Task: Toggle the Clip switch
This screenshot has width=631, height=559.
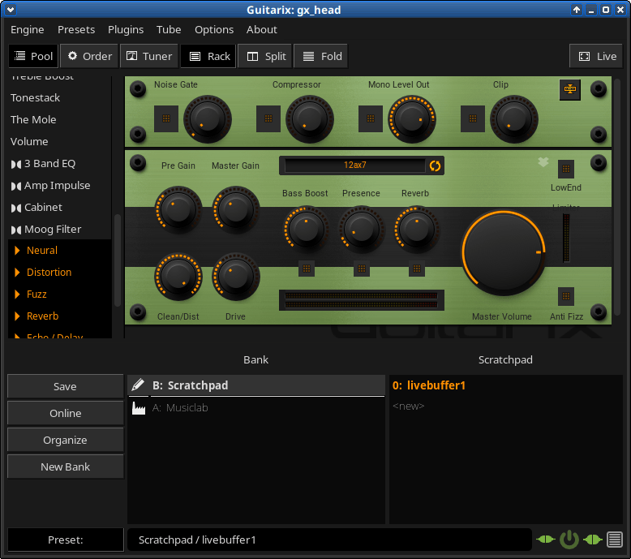Action: (x=473, y=118)
